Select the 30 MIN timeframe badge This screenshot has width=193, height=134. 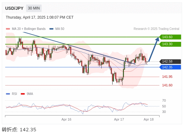tap(34, 8)
